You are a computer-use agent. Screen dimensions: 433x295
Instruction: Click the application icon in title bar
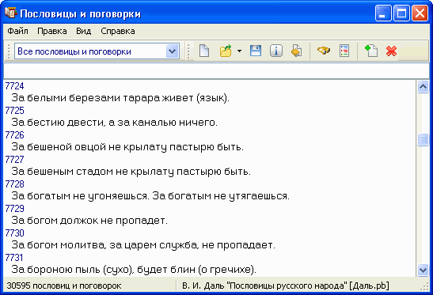(11, 13)
